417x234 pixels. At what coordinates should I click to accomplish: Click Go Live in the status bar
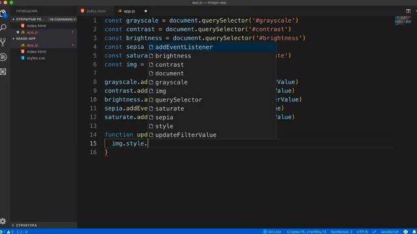[x=272, y=231]
